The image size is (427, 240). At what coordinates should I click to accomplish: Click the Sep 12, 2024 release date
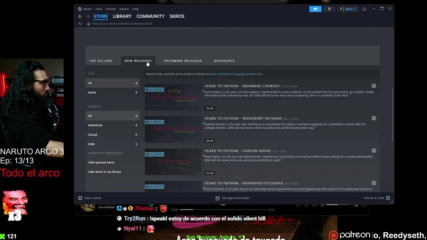pyautogui.click(x=291, y=119)
